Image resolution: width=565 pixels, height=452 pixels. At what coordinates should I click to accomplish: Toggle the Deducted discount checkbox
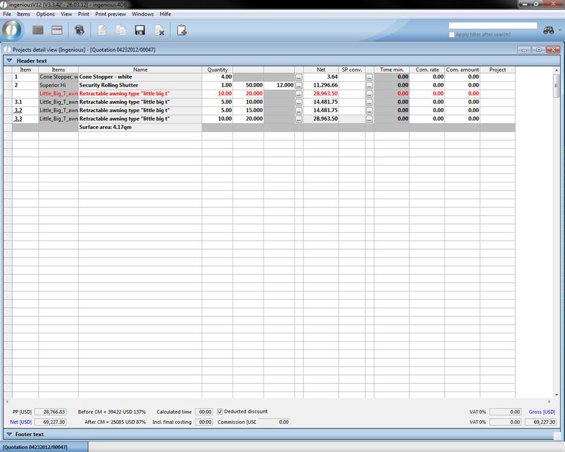(220, 412)
